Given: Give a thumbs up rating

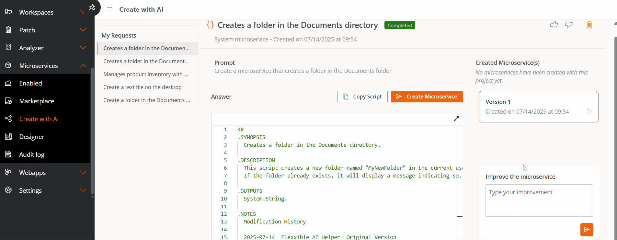Looking at the screenshot, I should click(x=554, y=24).
